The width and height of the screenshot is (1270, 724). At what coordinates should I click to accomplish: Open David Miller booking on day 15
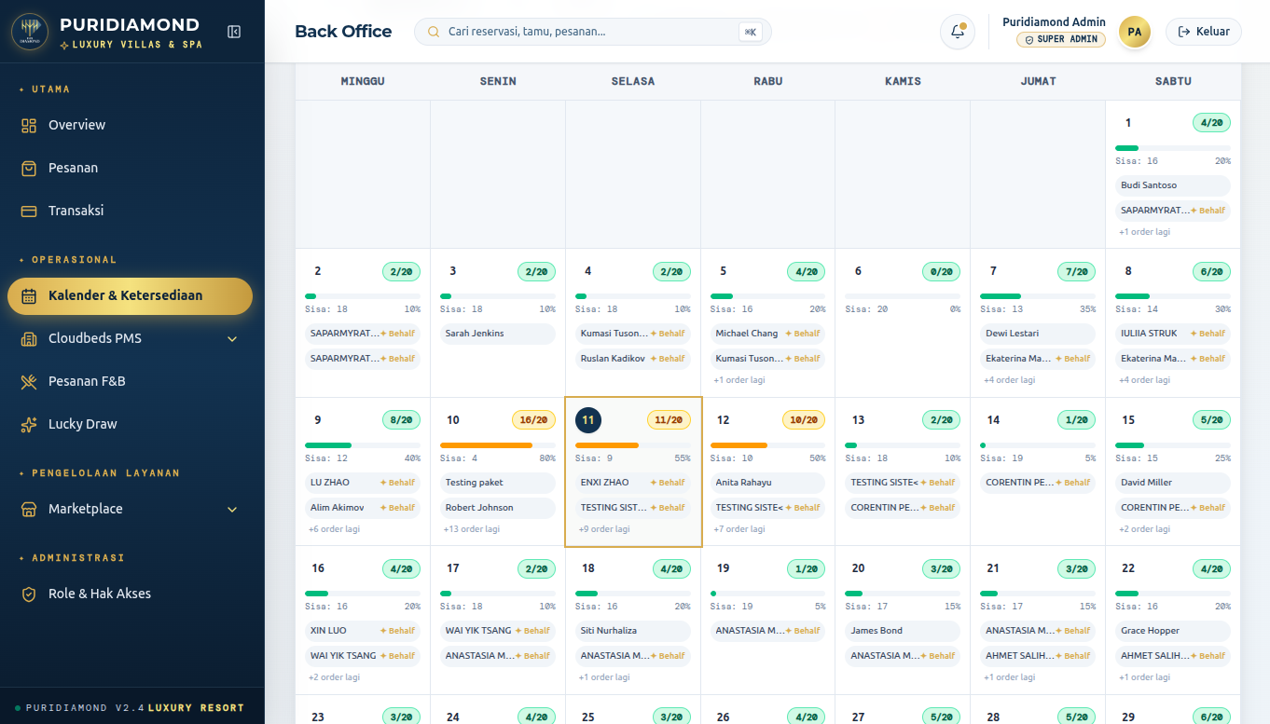pyautogui.click(x=1173, y=483)
